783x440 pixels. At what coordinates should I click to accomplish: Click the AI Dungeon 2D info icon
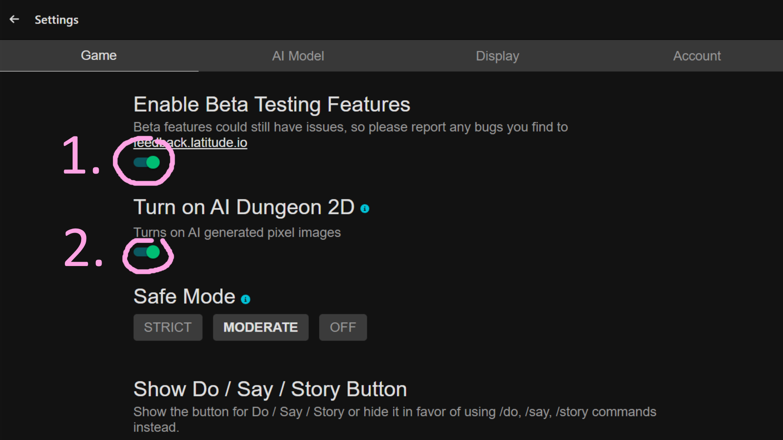pos(365,209)
